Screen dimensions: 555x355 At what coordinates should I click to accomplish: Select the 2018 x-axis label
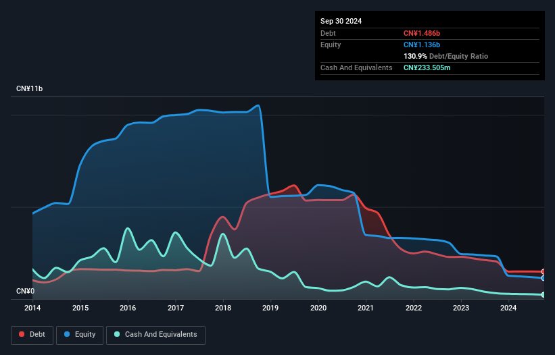tap(223, 308)
